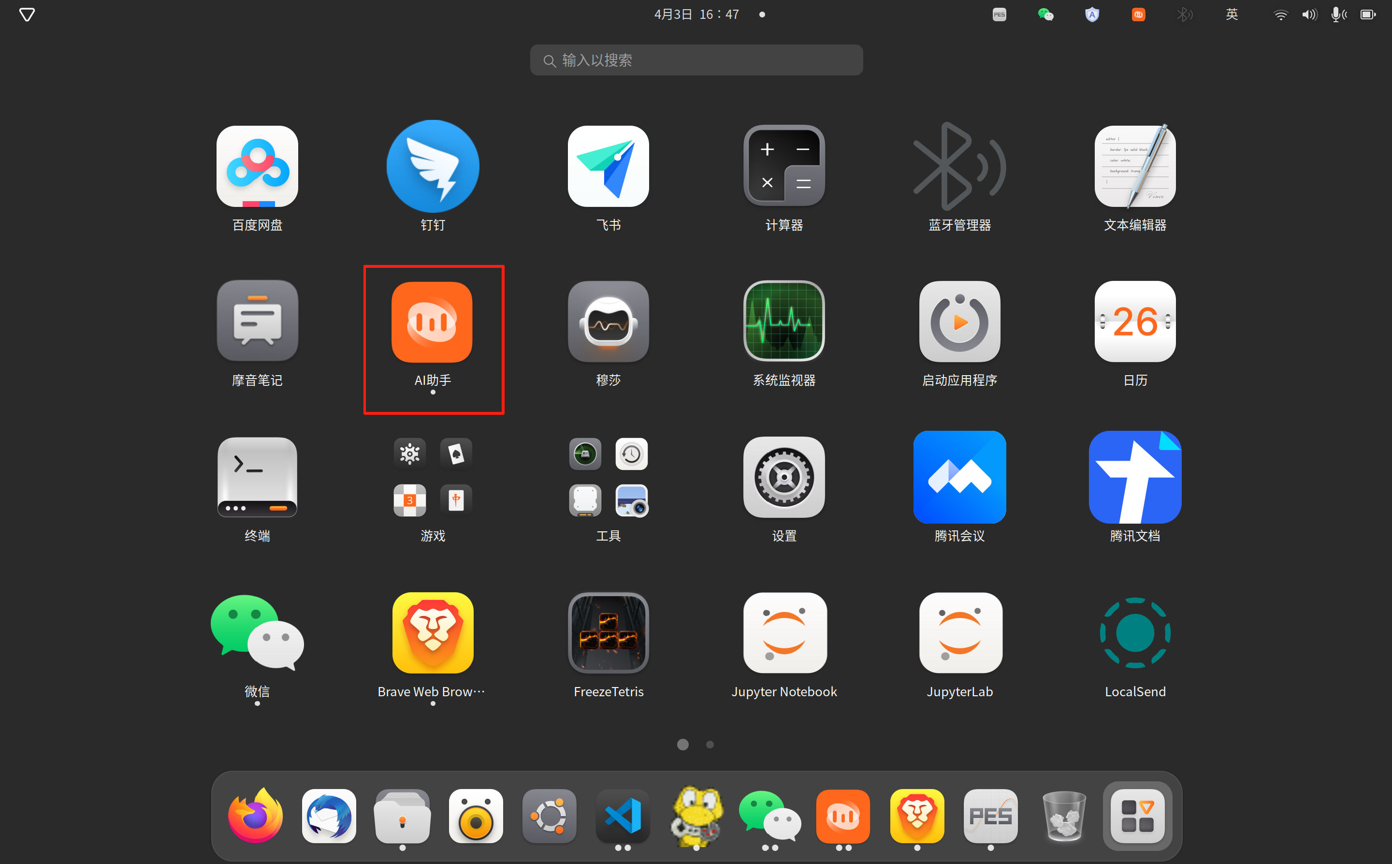Screen dimensions: 1392x864
Task: Expand the 工具 app folder
Action: coord(608,477)
